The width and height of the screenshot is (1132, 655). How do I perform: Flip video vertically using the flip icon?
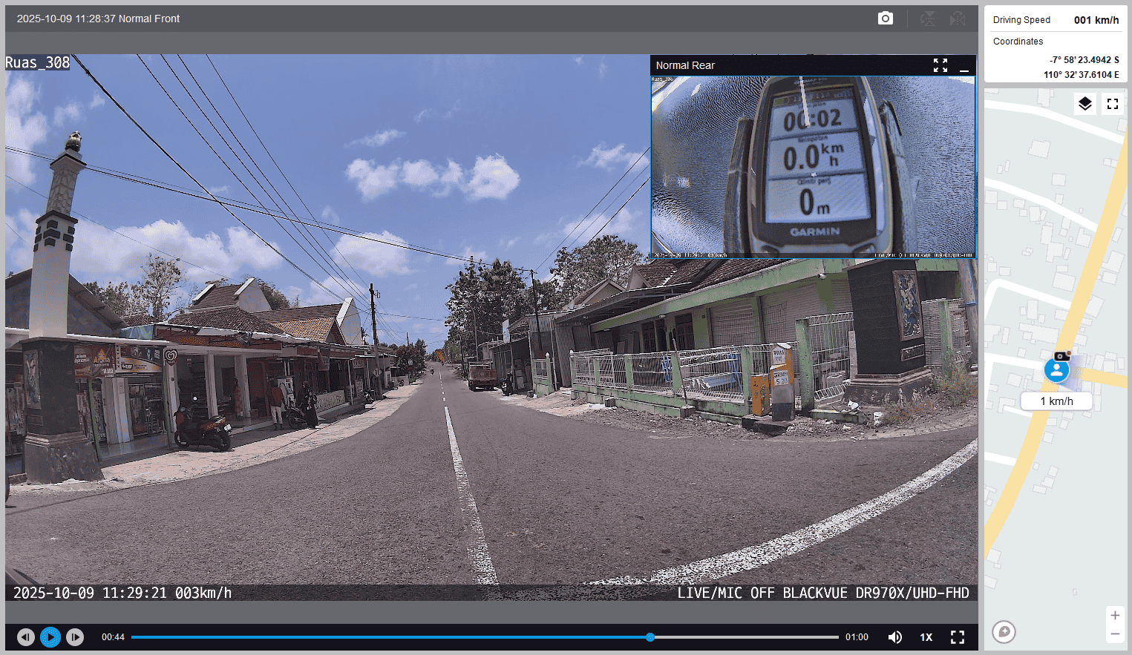click(928, 19)
